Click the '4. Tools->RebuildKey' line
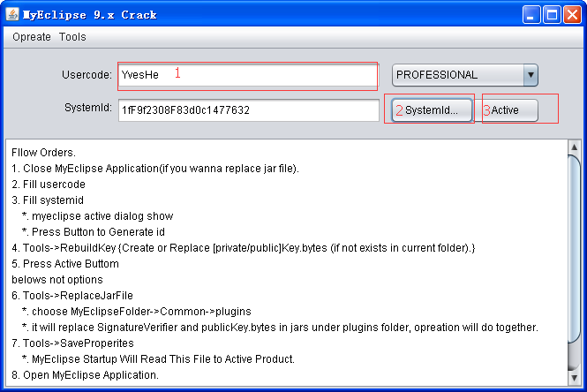The width and height of the screenshot is (587, 392). (244, 248)
